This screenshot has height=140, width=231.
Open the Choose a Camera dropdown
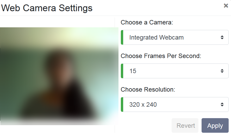pyautogui.click(x=175, y=37)
